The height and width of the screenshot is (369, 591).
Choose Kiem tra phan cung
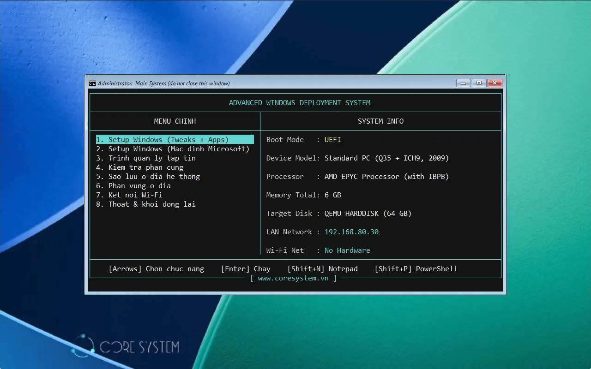(x=139, y=167)
